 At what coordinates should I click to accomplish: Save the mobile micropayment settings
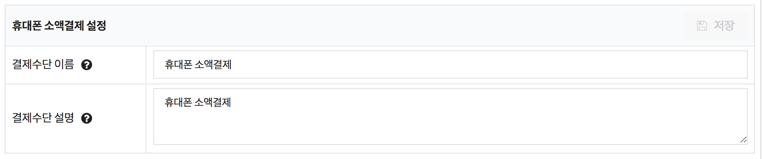716,26
